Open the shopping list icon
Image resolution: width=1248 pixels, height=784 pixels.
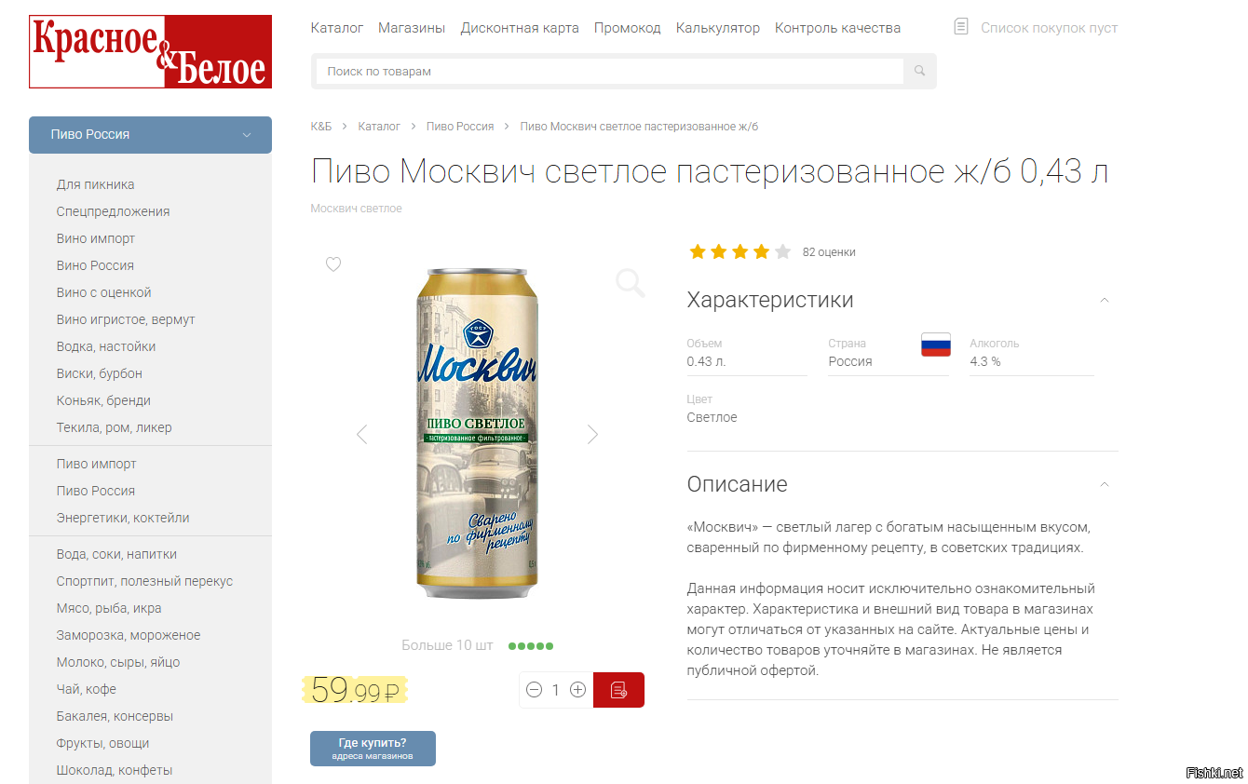click(961, 27)
